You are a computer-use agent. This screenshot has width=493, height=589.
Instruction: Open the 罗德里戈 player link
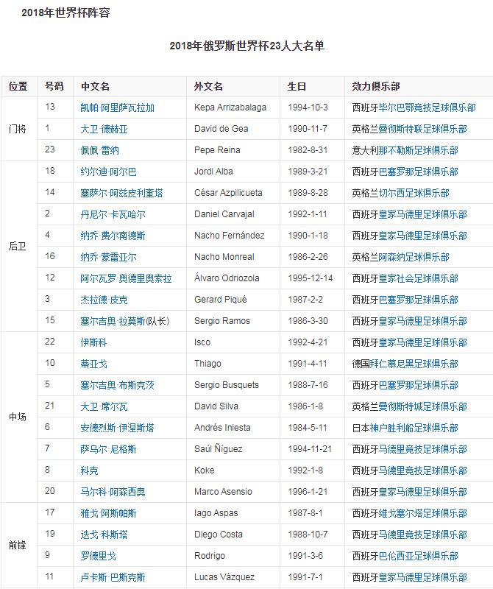99,557
